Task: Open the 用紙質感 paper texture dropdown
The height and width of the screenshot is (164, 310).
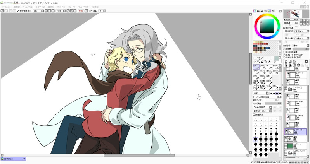Action: click(308, 31)
